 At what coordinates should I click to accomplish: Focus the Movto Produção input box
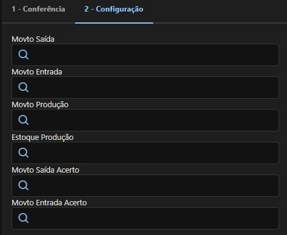[x=145, y=120]
